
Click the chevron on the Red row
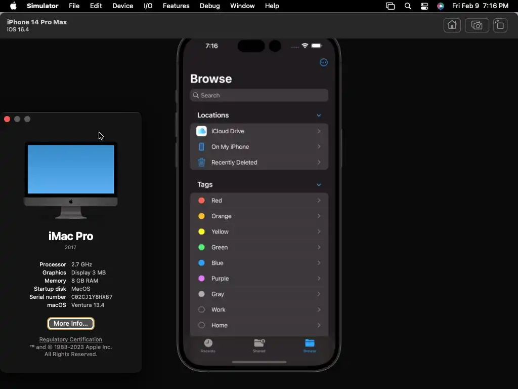[x=319, y=201]
